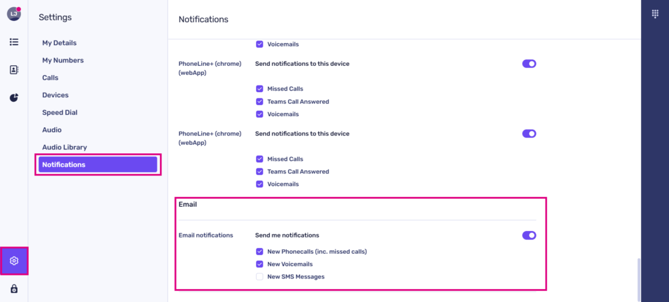Click the settings gear icon

14,261
